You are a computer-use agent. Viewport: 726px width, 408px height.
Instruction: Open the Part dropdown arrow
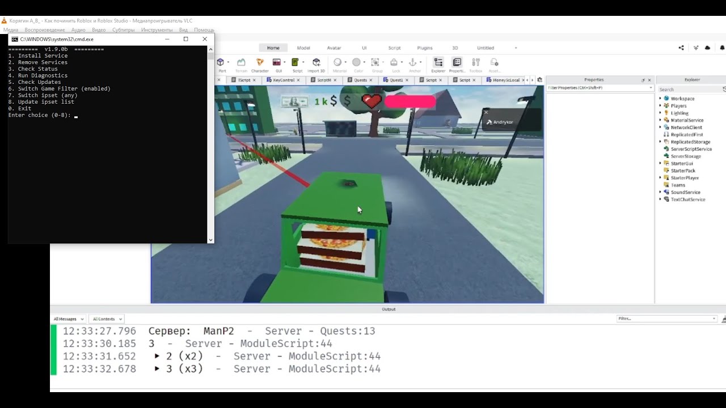pos(228,62)
